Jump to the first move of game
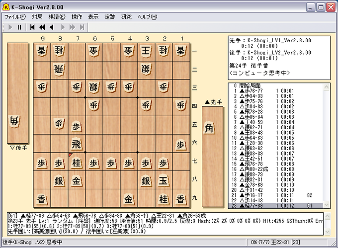This screenshot has height=248, width=338. coord(32,27)
